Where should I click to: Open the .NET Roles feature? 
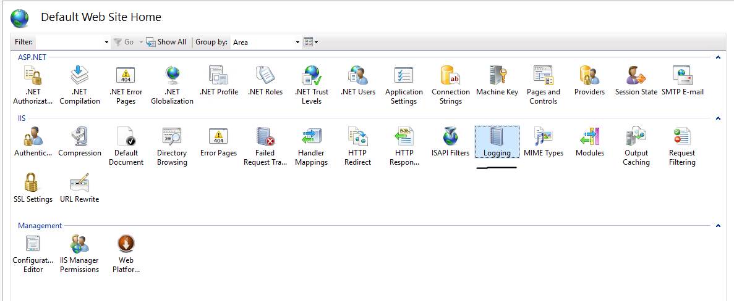coord(265,81)
